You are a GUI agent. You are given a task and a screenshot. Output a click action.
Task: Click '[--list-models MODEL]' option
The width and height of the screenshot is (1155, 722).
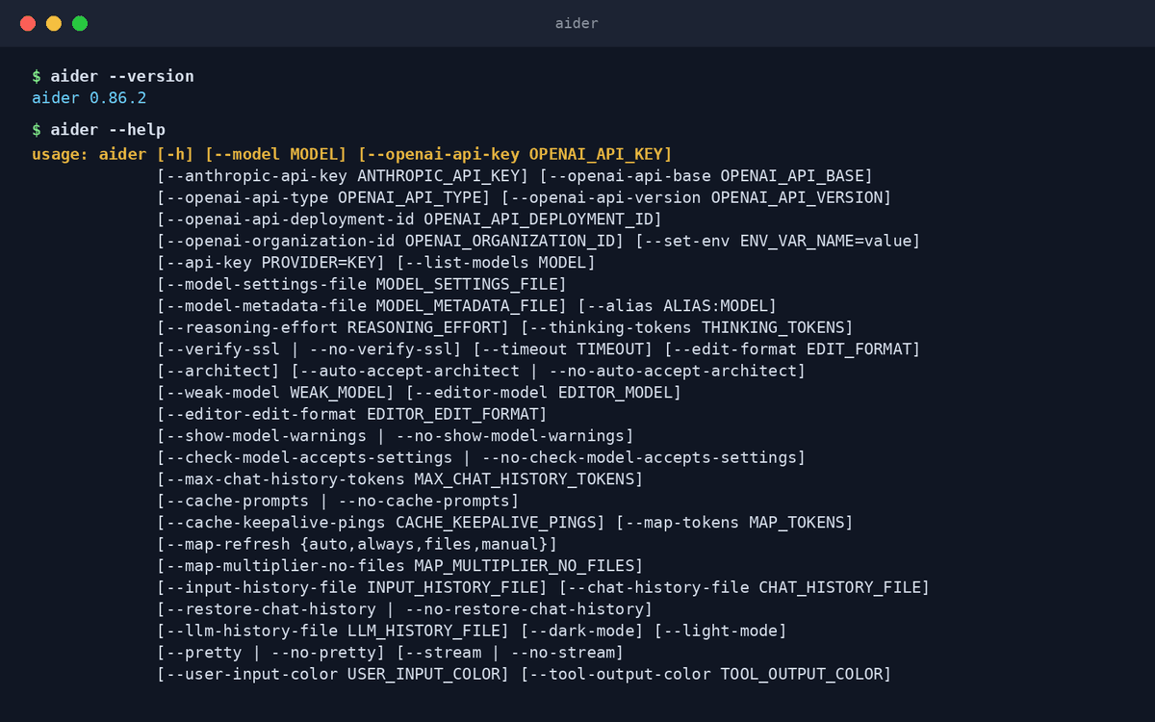click(x=496, y=263)
